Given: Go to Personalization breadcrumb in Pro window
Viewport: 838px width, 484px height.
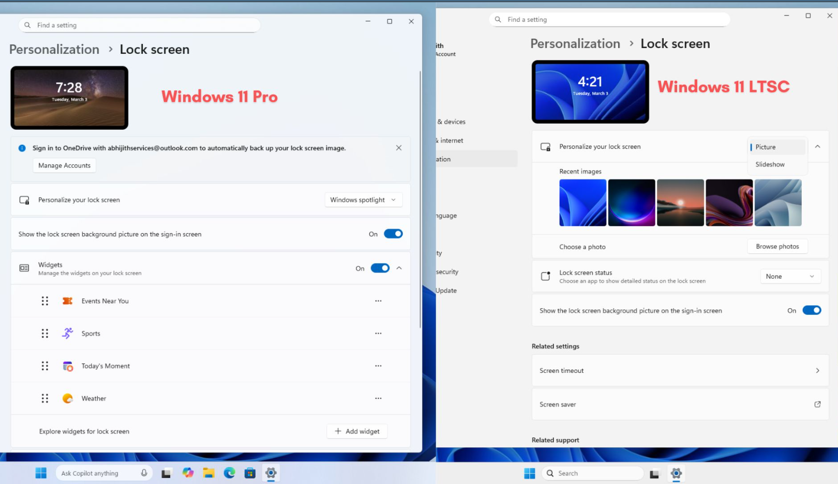Looking at the screenshot, I should [x=54, y=50].
